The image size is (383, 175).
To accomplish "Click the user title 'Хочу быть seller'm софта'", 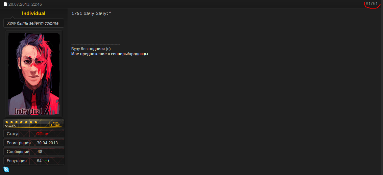I will [33, 23].
